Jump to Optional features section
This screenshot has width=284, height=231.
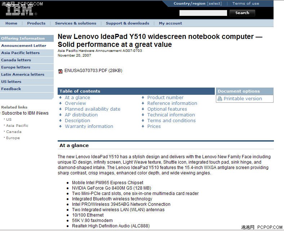(167, 109)
